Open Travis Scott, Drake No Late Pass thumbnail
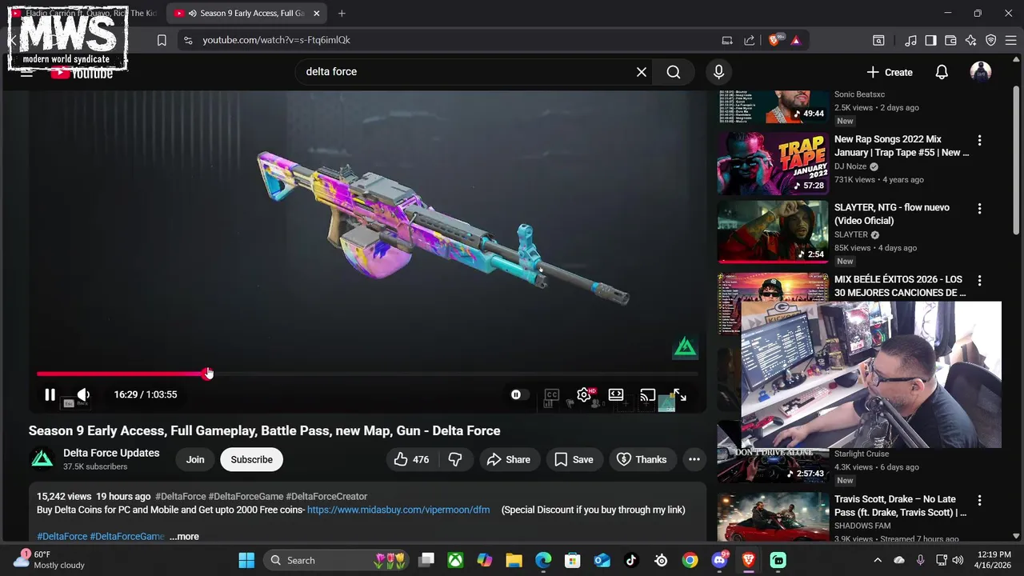 pyautogui.click(x=773, y=517)
